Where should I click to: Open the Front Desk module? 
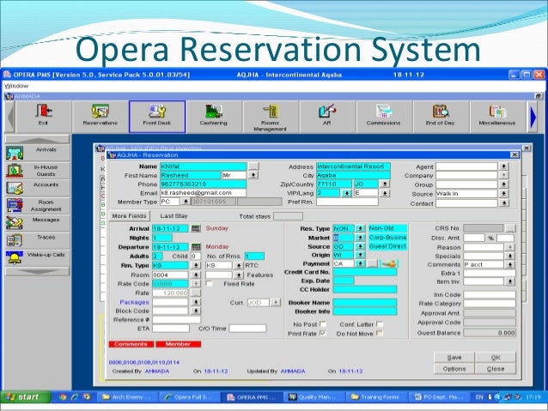click(x=157, y=117)
